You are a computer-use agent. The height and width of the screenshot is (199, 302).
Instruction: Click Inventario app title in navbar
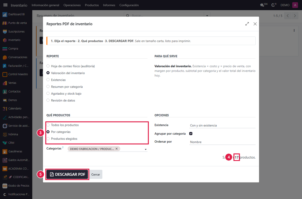click(19, 5)
